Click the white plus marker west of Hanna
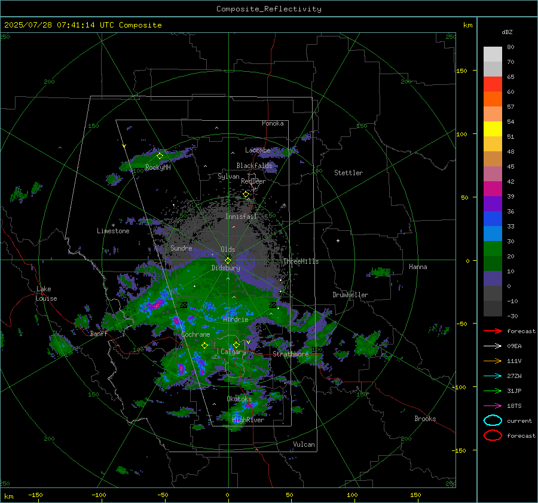This screenshot has height=503, width=538. tap(338, 240)
